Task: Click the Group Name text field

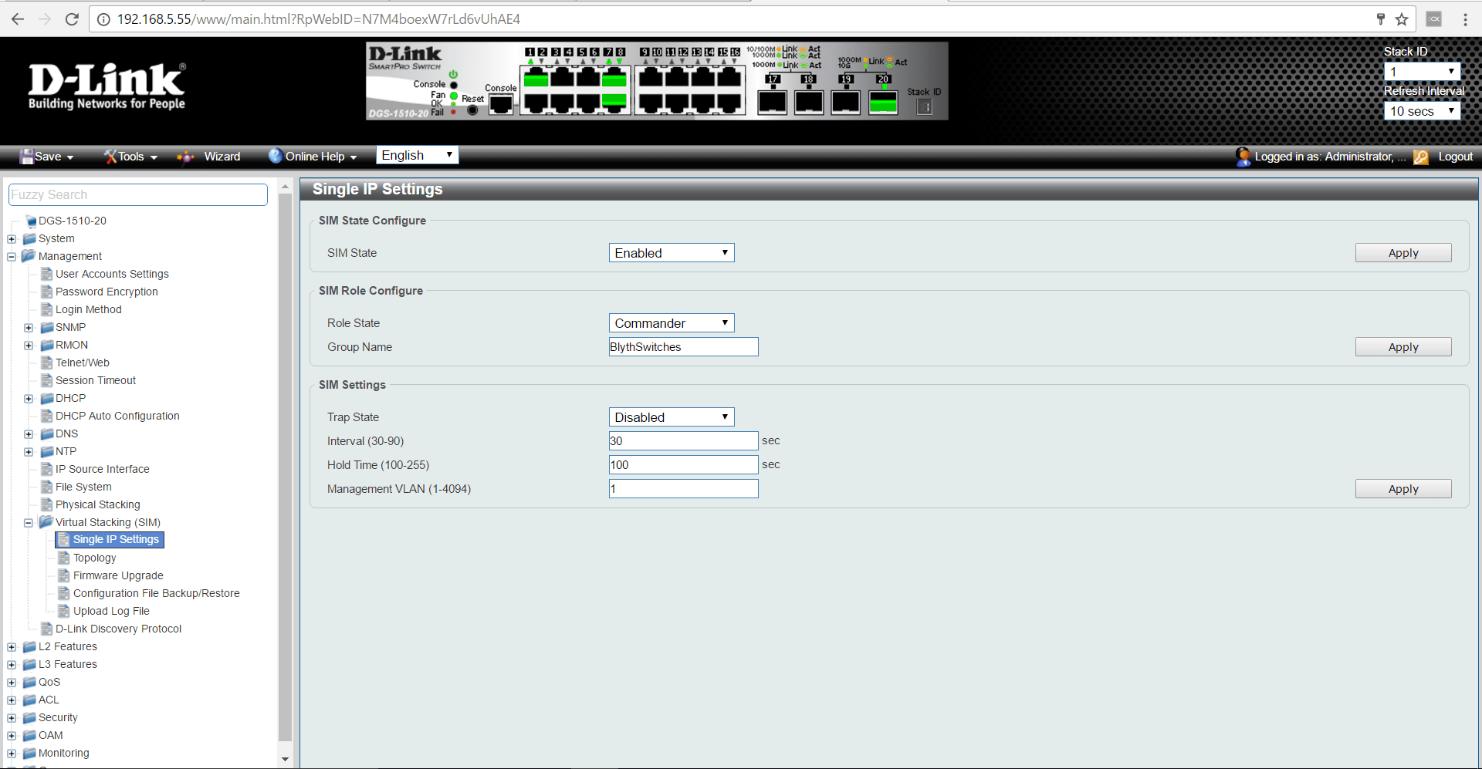Action: (x=683, y=347)
